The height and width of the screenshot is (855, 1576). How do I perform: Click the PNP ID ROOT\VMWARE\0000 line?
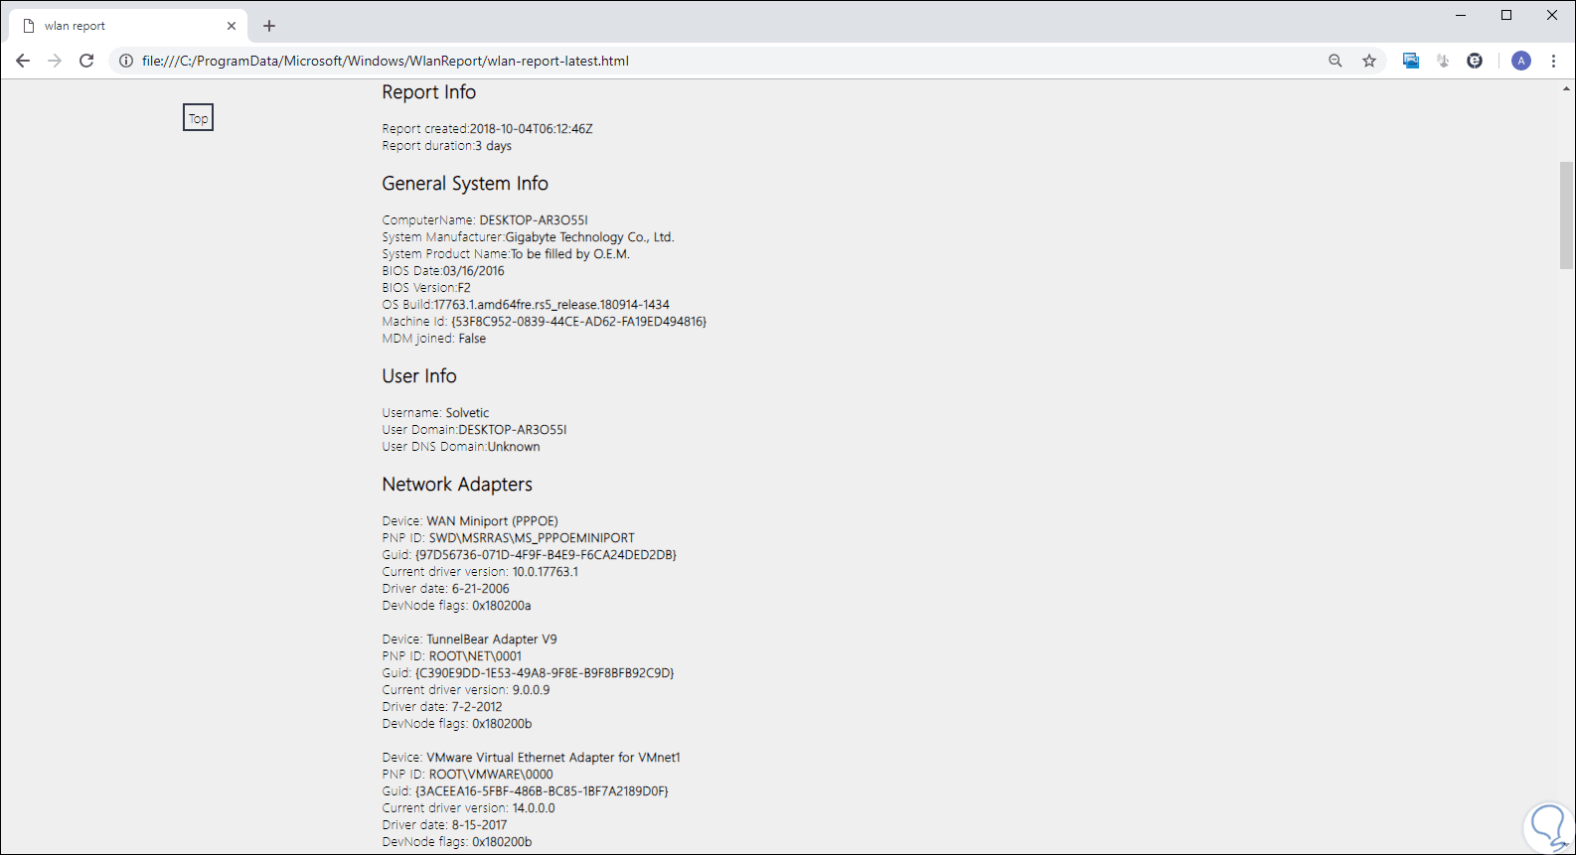[x=468, y=775]
